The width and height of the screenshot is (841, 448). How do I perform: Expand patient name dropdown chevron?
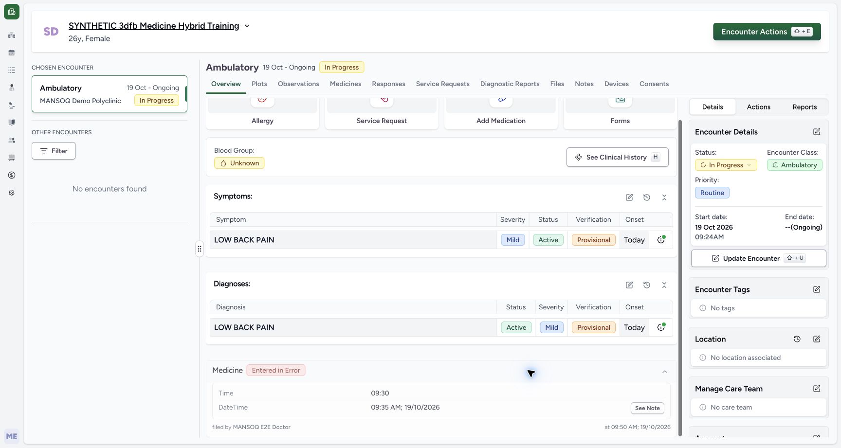247,26
